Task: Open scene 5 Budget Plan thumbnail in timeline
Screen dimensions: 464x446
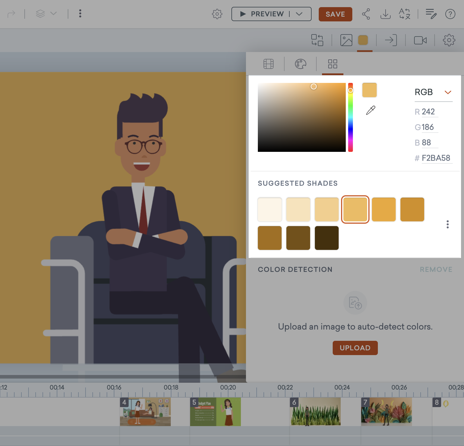Action: 215,412
